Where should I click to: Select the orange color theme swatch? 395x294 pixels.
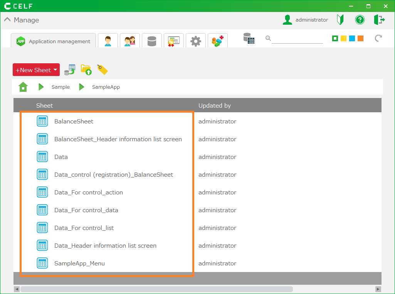[x=360, y=39]
